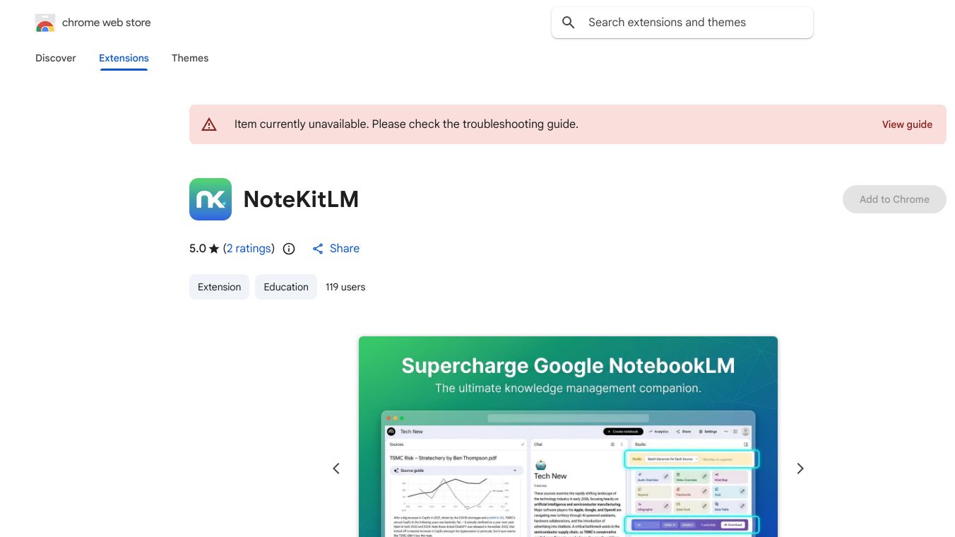Click the star rating icon
Viewport: 955px width, 537px height.
pos(213,248)
